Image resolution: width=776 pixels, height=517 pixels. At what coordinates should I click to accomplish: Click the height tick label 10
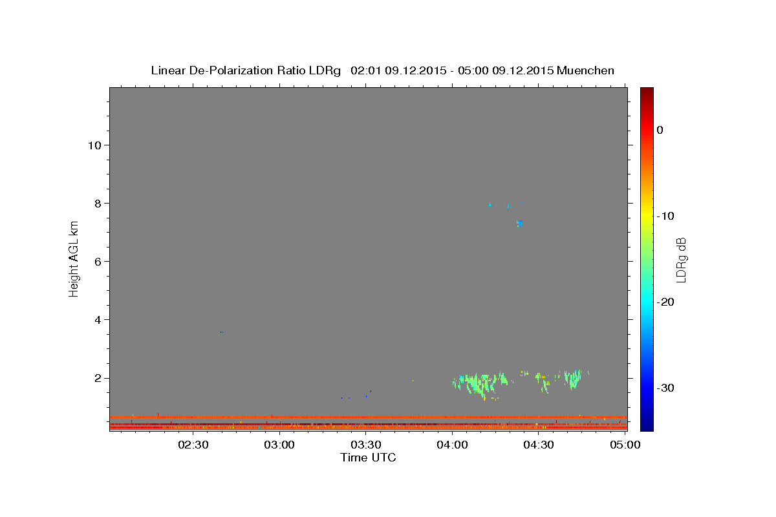[x=94, y=145]
